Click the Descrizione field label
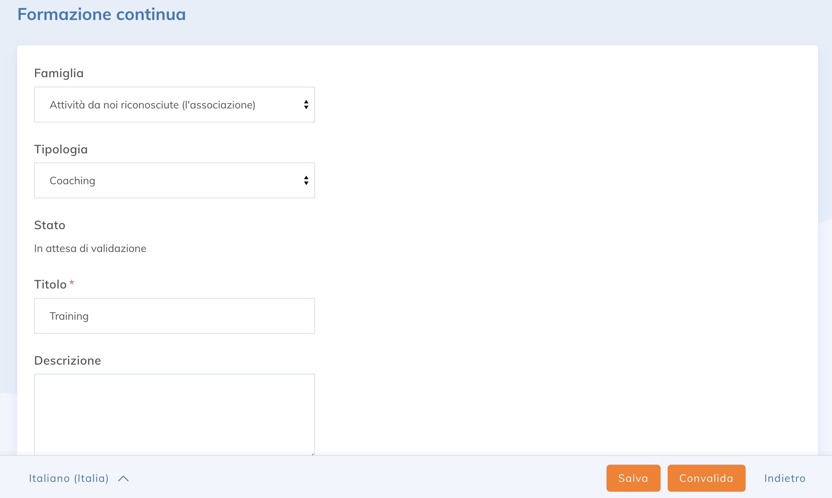Image resolution: width=832 pixels, height=498 pixels. (x=68, y=360)
